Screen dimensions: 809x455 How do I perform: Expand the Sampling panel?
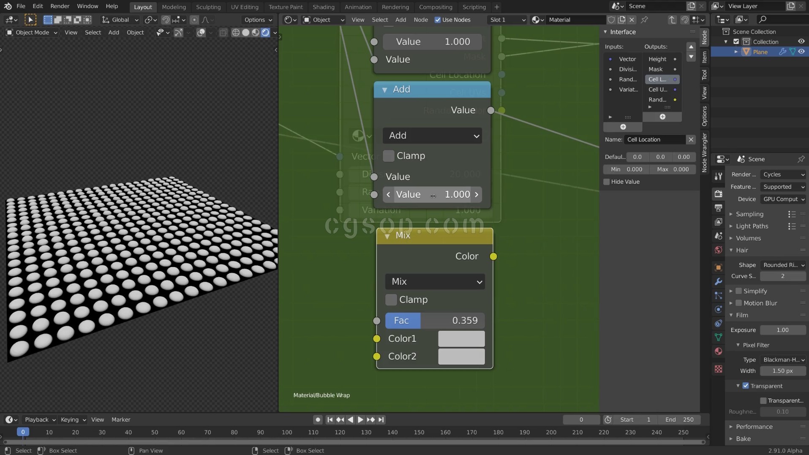(749, 214)
